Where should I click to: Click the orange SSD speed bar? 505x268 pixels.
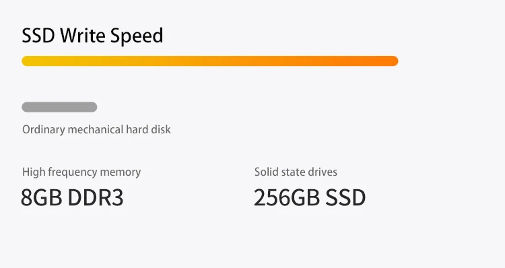[x=210, y=61]
